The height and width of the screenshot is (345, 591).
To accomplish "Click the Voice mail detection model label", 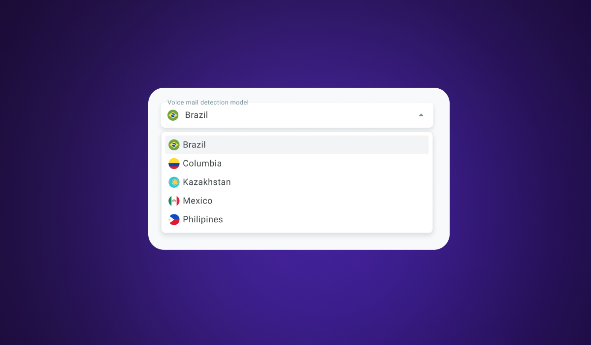I will click(x=208, y=103).
